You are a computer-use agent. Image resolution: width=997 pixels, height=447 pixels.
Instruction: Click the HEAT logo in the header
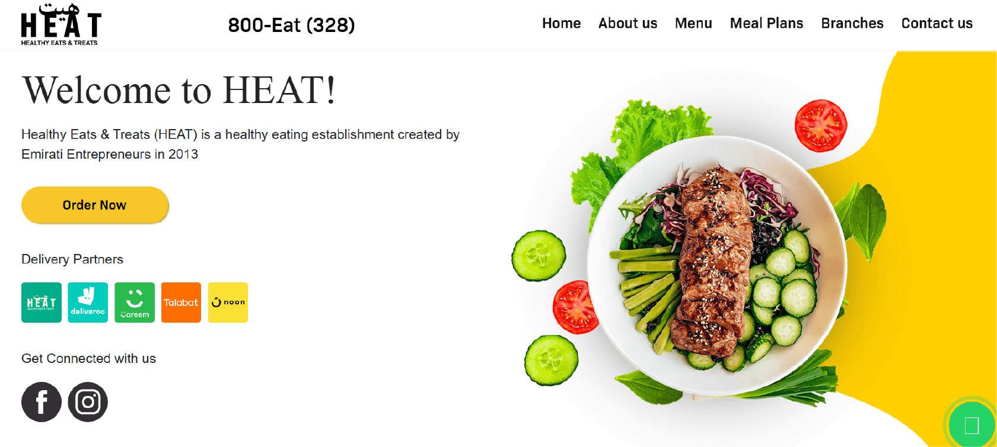tap(61, 25)
